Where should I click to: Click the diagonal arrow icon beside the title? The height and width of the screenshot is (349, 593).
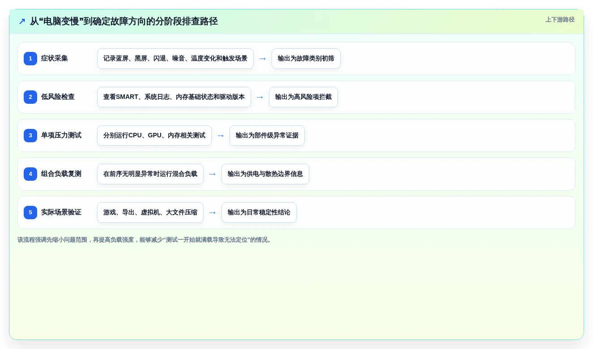click(x=22, y=21)
